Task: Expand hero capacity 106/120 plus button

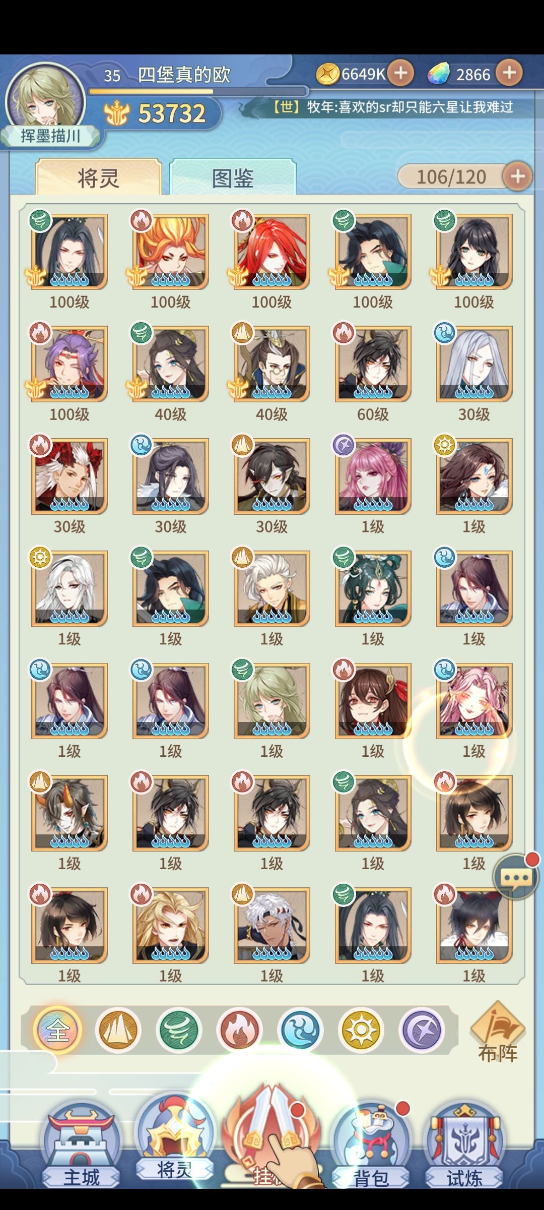Action: 517,176
